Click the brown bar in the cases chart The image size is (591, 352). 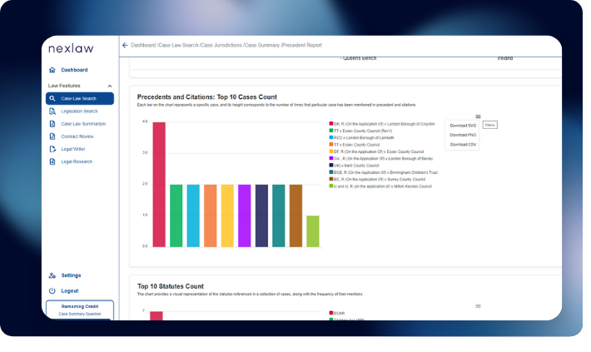pos(295,216)
